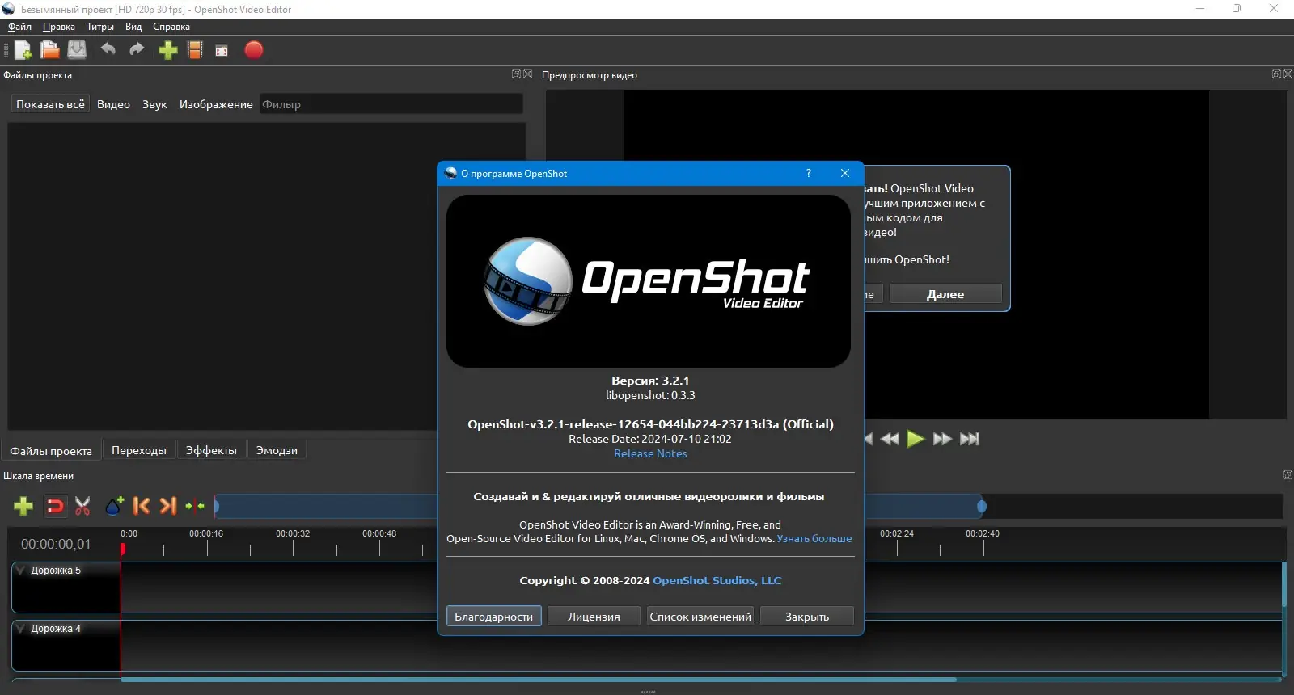Toggle timeline snapping magnet
Viewport: 1294px width, 695px height.
pos(55,506)
